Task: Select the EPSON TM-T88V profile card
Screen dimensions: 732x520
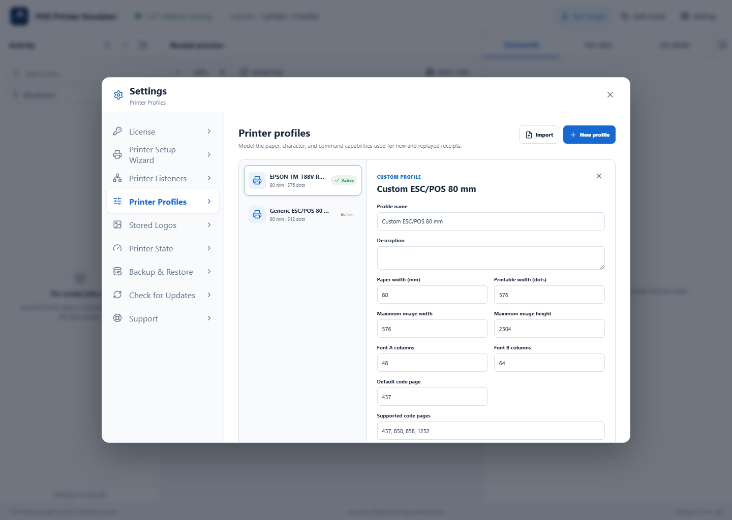Action: pyautogui.click(x=302, y=180)
